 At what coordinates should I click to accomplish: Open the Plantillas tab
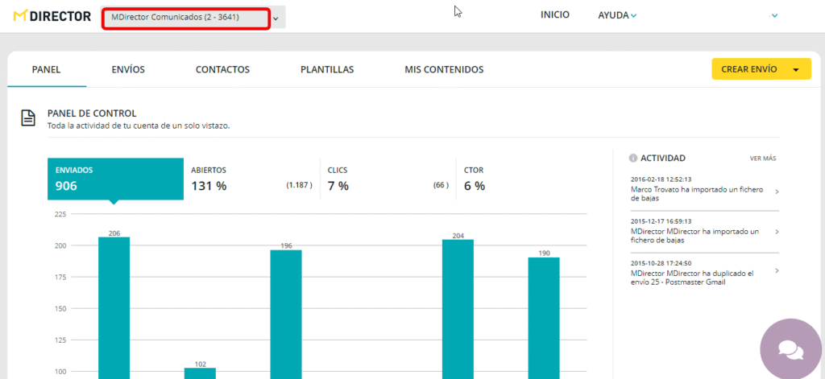(327, 70)
